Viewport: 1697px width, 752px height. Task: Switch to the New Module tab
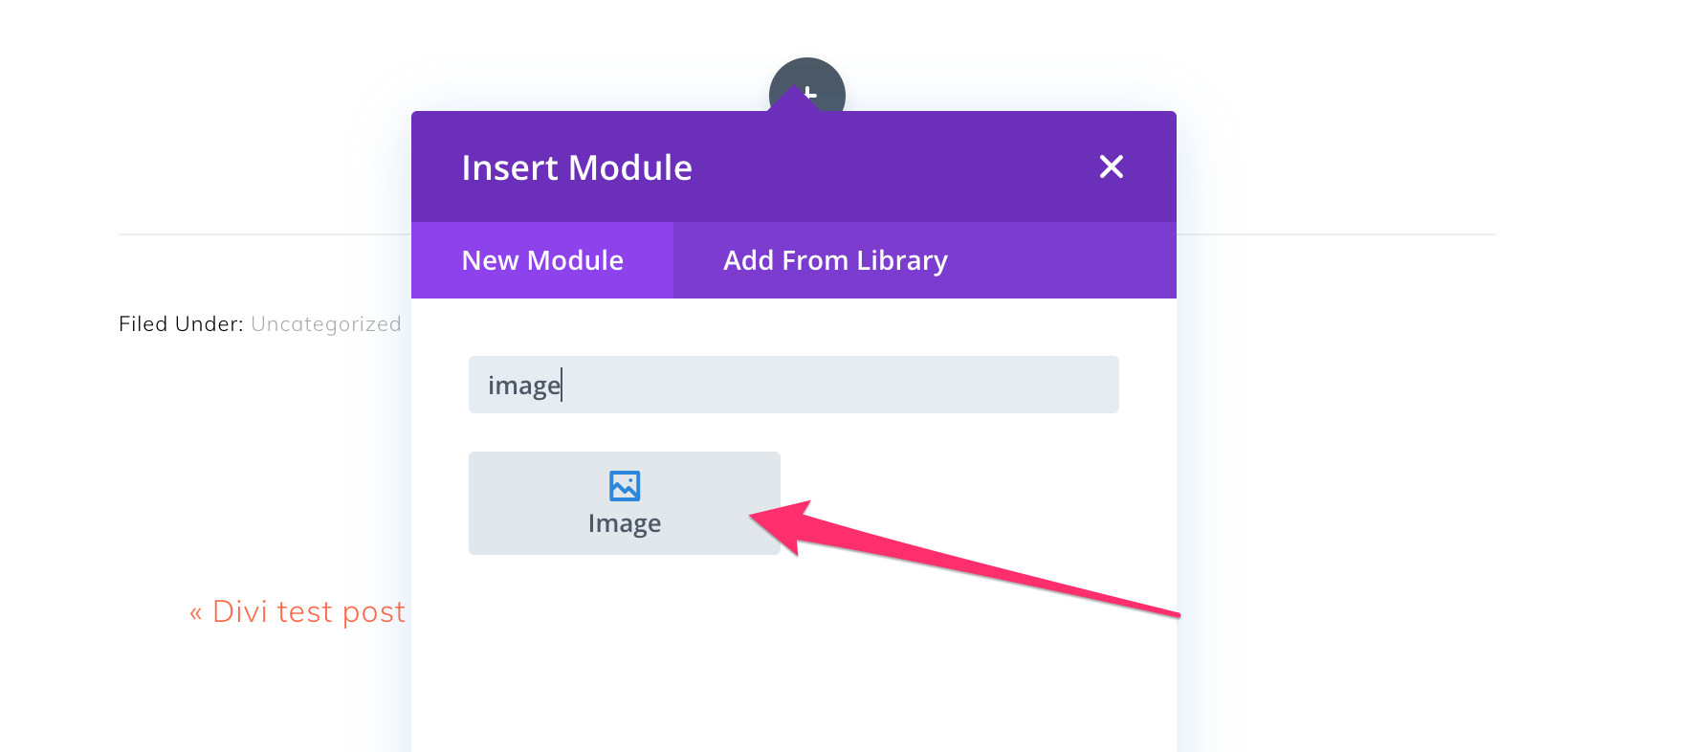click(542, 260)
